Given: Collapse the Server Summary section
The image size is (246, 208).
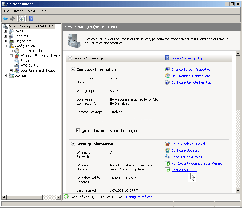Looking at the screenshot, I should pos(70,58).
